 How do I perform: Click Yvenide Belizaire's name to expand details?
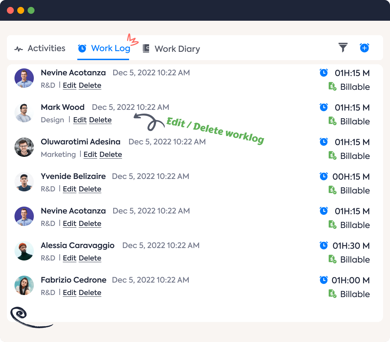click(x=73, y=176)
